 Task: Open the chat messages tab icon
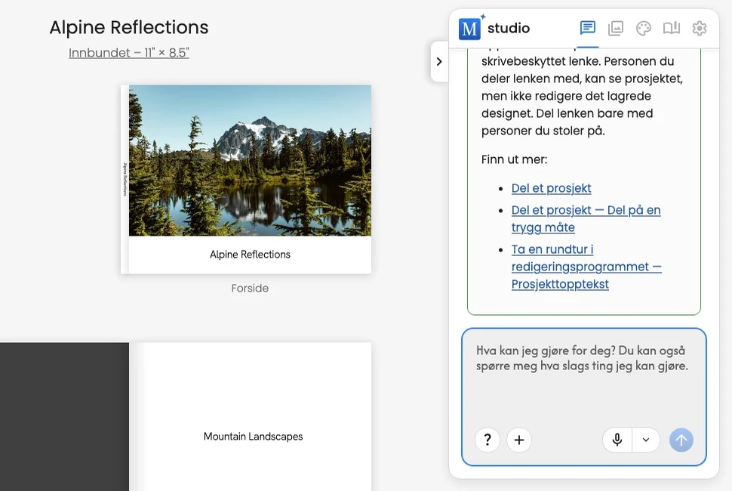click(587, 28)
